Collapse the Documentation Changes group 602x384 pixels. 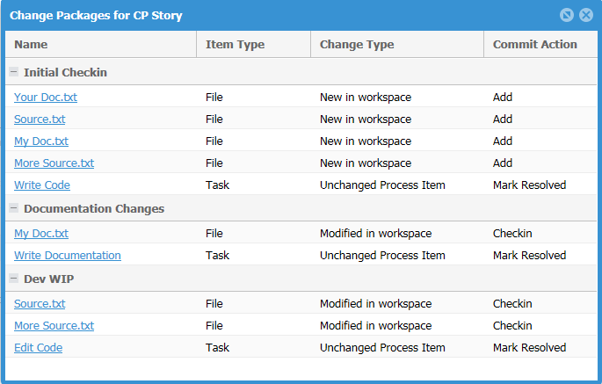(x=14, y=208)
